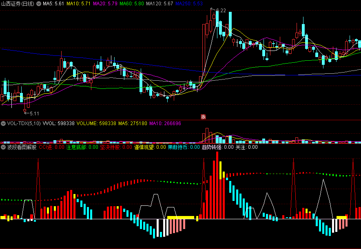Click the 趋势转强: 0.00 label
Image resolution: width=361 pixels, height=249 pixels.
click(217, 147)
